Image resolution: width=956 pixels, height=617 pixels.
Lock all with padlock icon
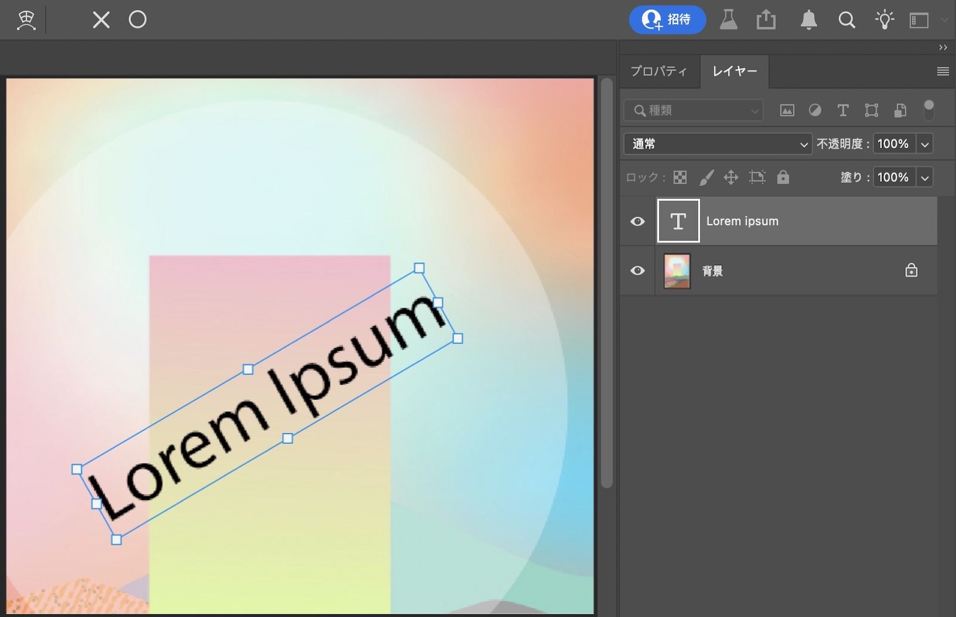point(783,177)
